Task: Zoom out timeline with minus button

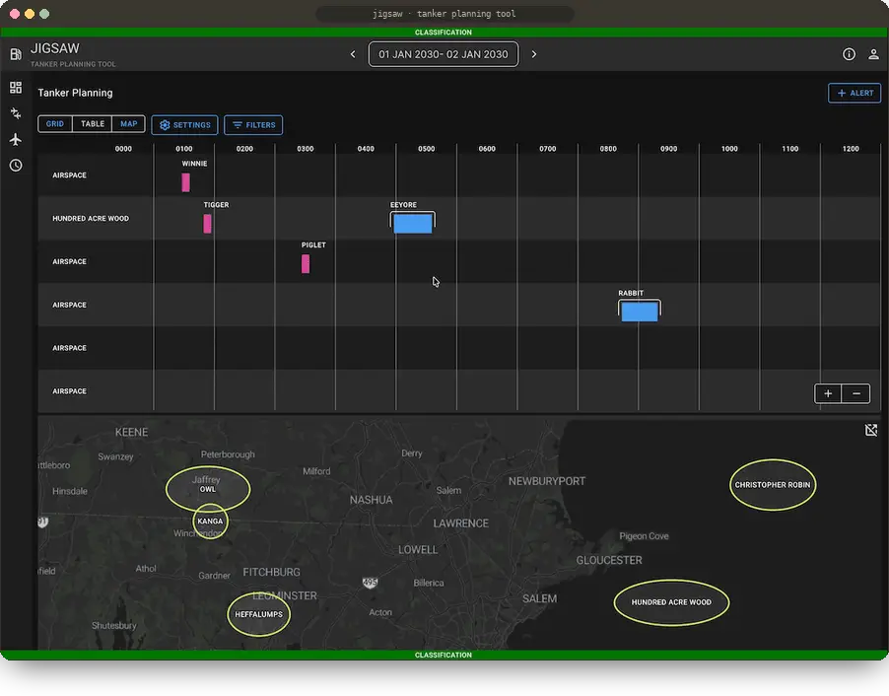Action: [x=856, y=393]
